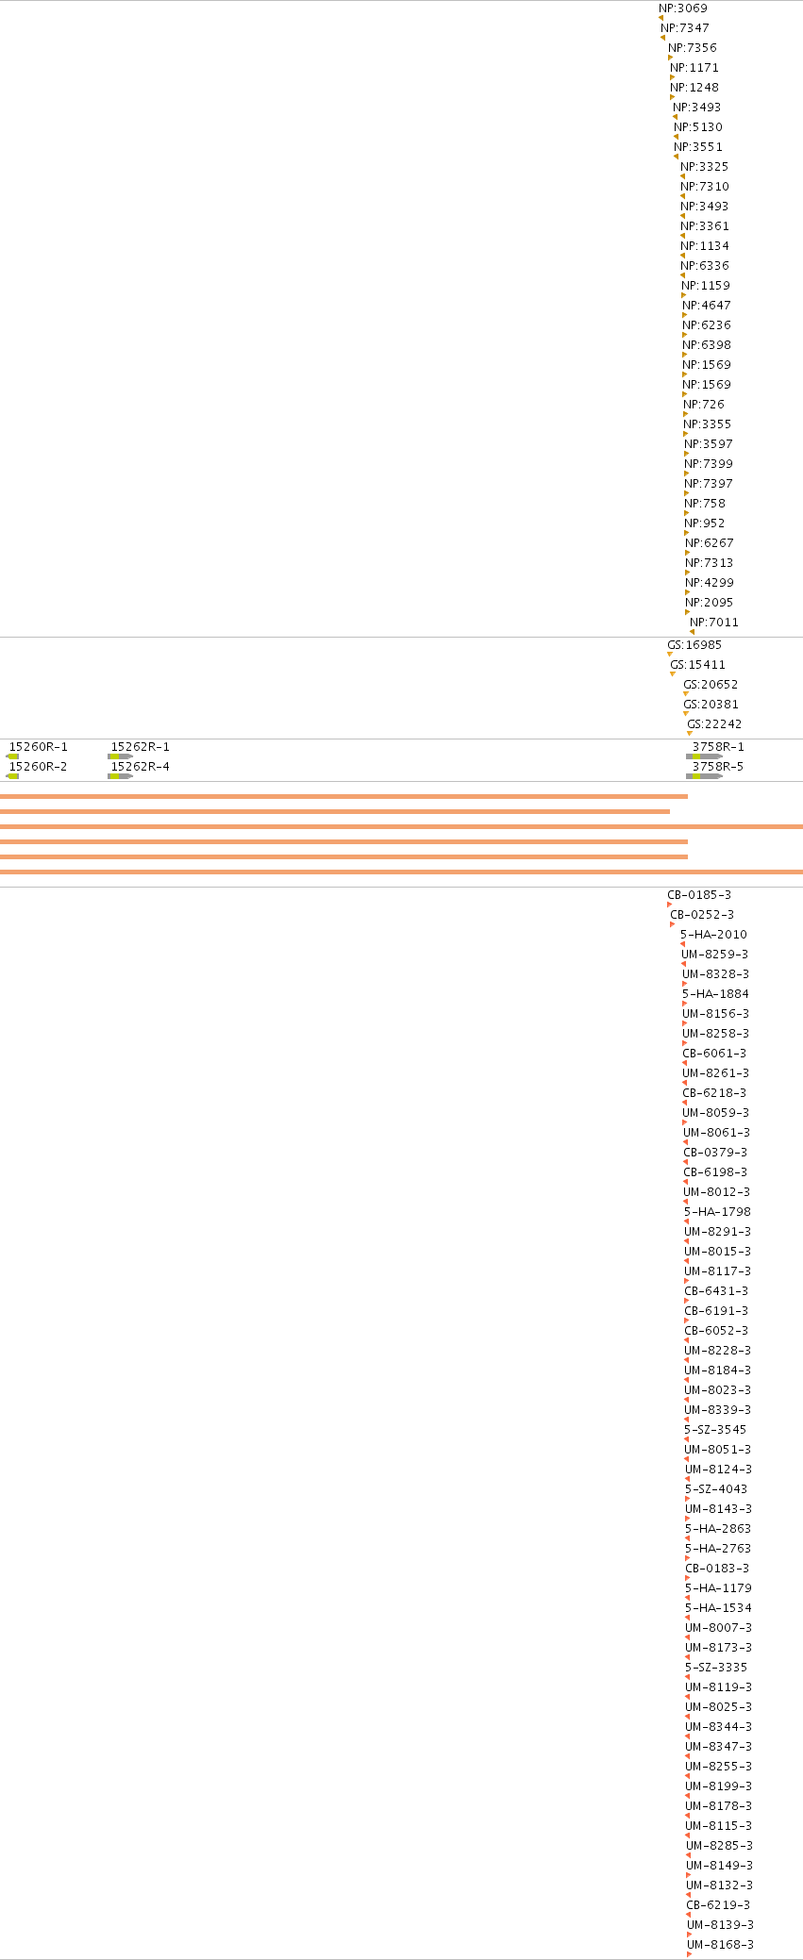Image resolution: width=803 pixels, height=1960 pixels.
Task: Click the 15262R-1 gene model glyph
Action: 120,756
